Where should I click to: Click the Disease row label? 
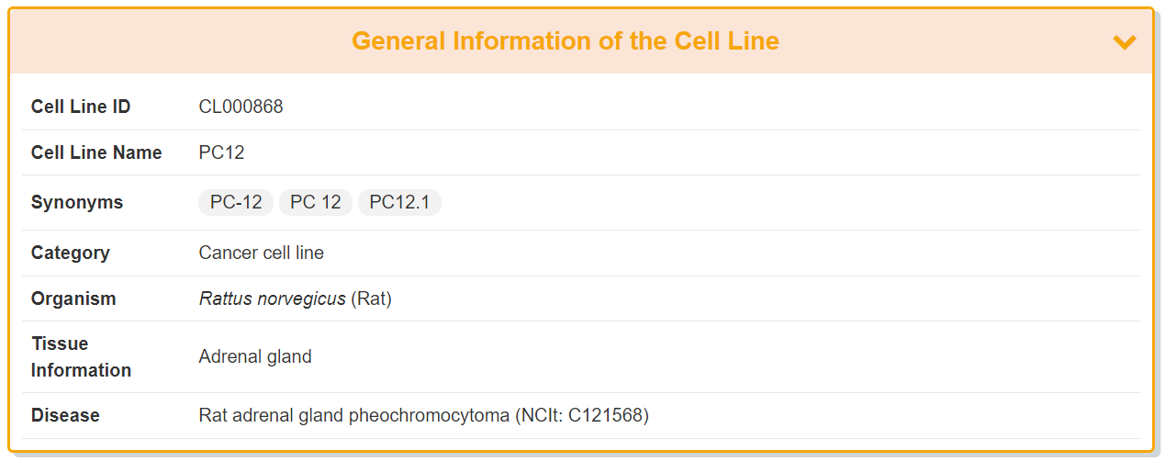coord(65,415)
